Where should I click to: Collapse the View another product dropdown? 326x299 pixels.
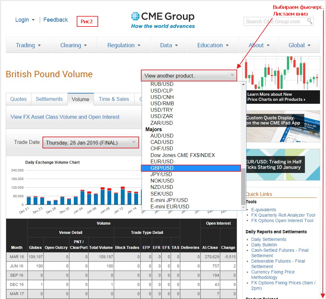point(189,76)
